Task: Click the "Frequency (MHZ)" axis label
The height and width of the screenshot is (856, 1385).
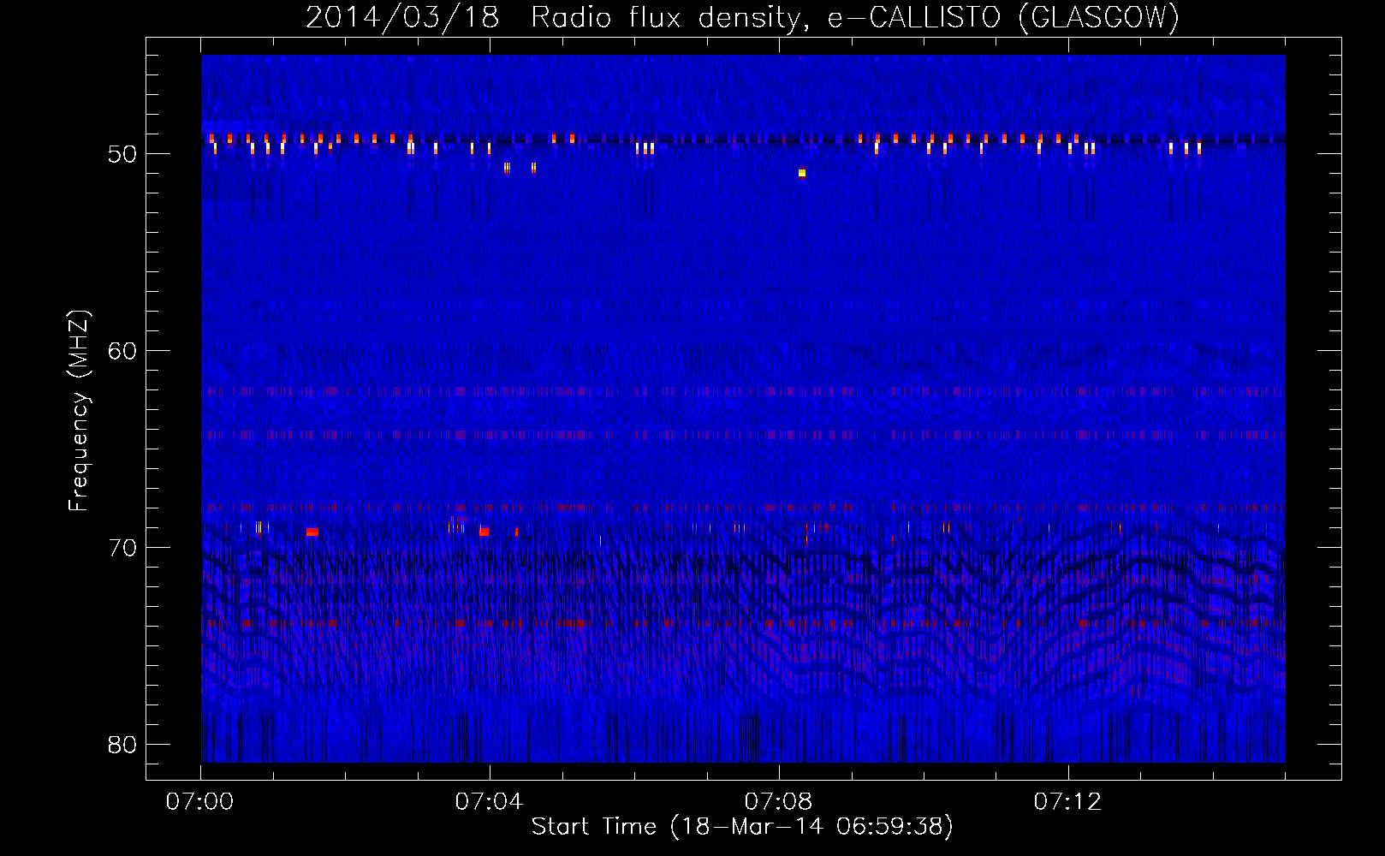Action: click(x=79, y=411)
